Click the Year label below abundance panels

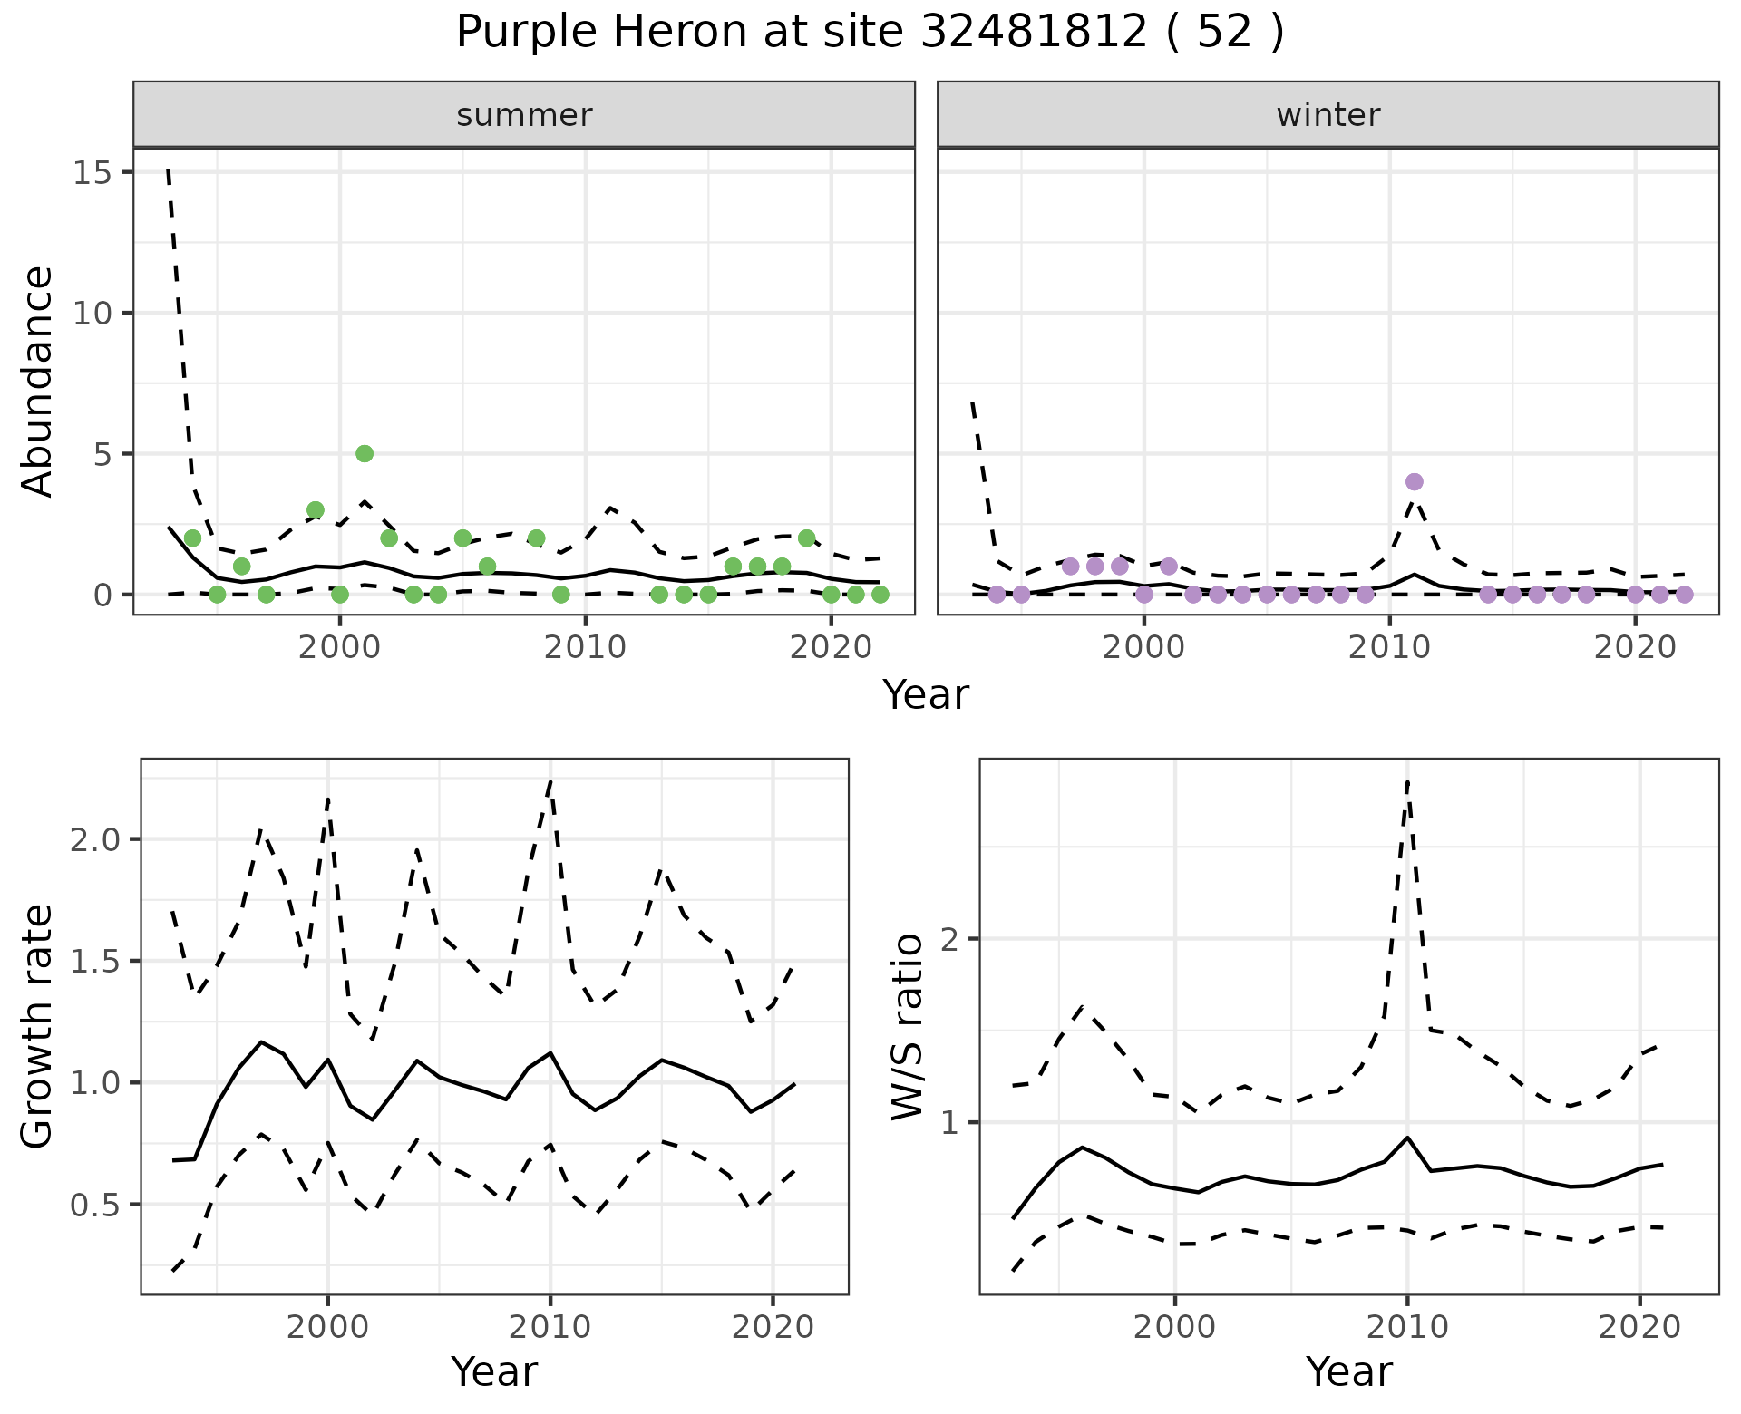tap(925, 695)
